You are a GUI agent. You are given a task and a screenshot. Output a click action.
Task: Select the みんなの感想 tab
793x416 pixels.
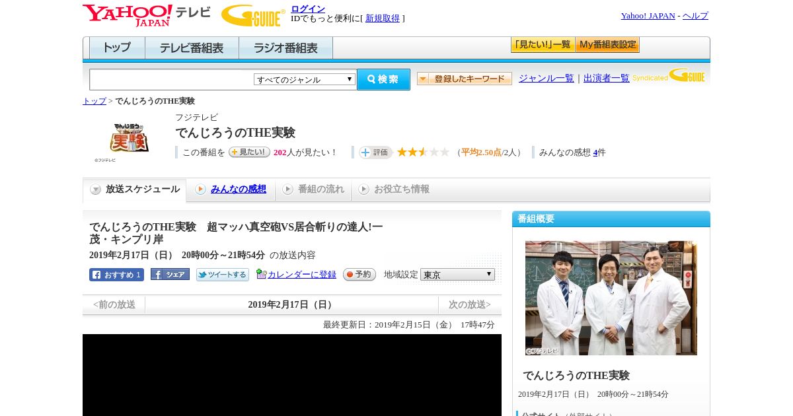231,190
